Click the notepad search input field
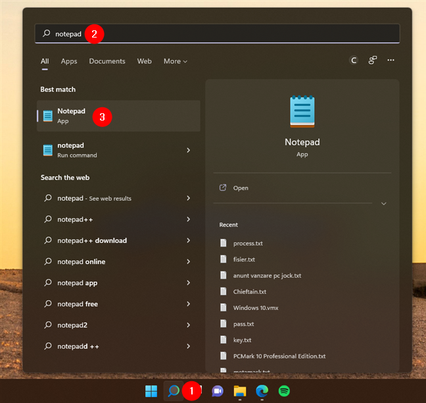The width and height of the screenshot is (426, 403). click(x=217, y=34)
